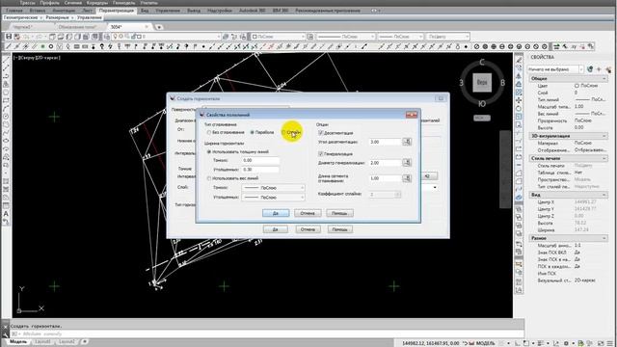Click compass letter С on the ViewCube ring
Screen dimensions: 617x347
[x=482, y=62]
